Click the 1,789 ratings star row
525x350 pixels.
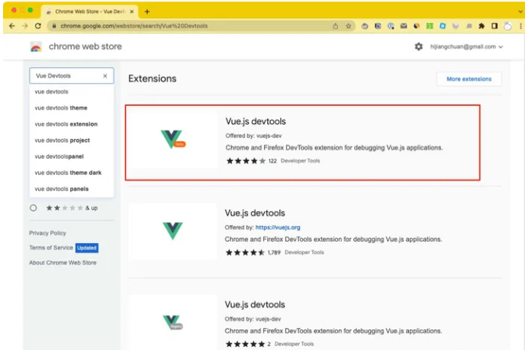click(x=245, y=252)
